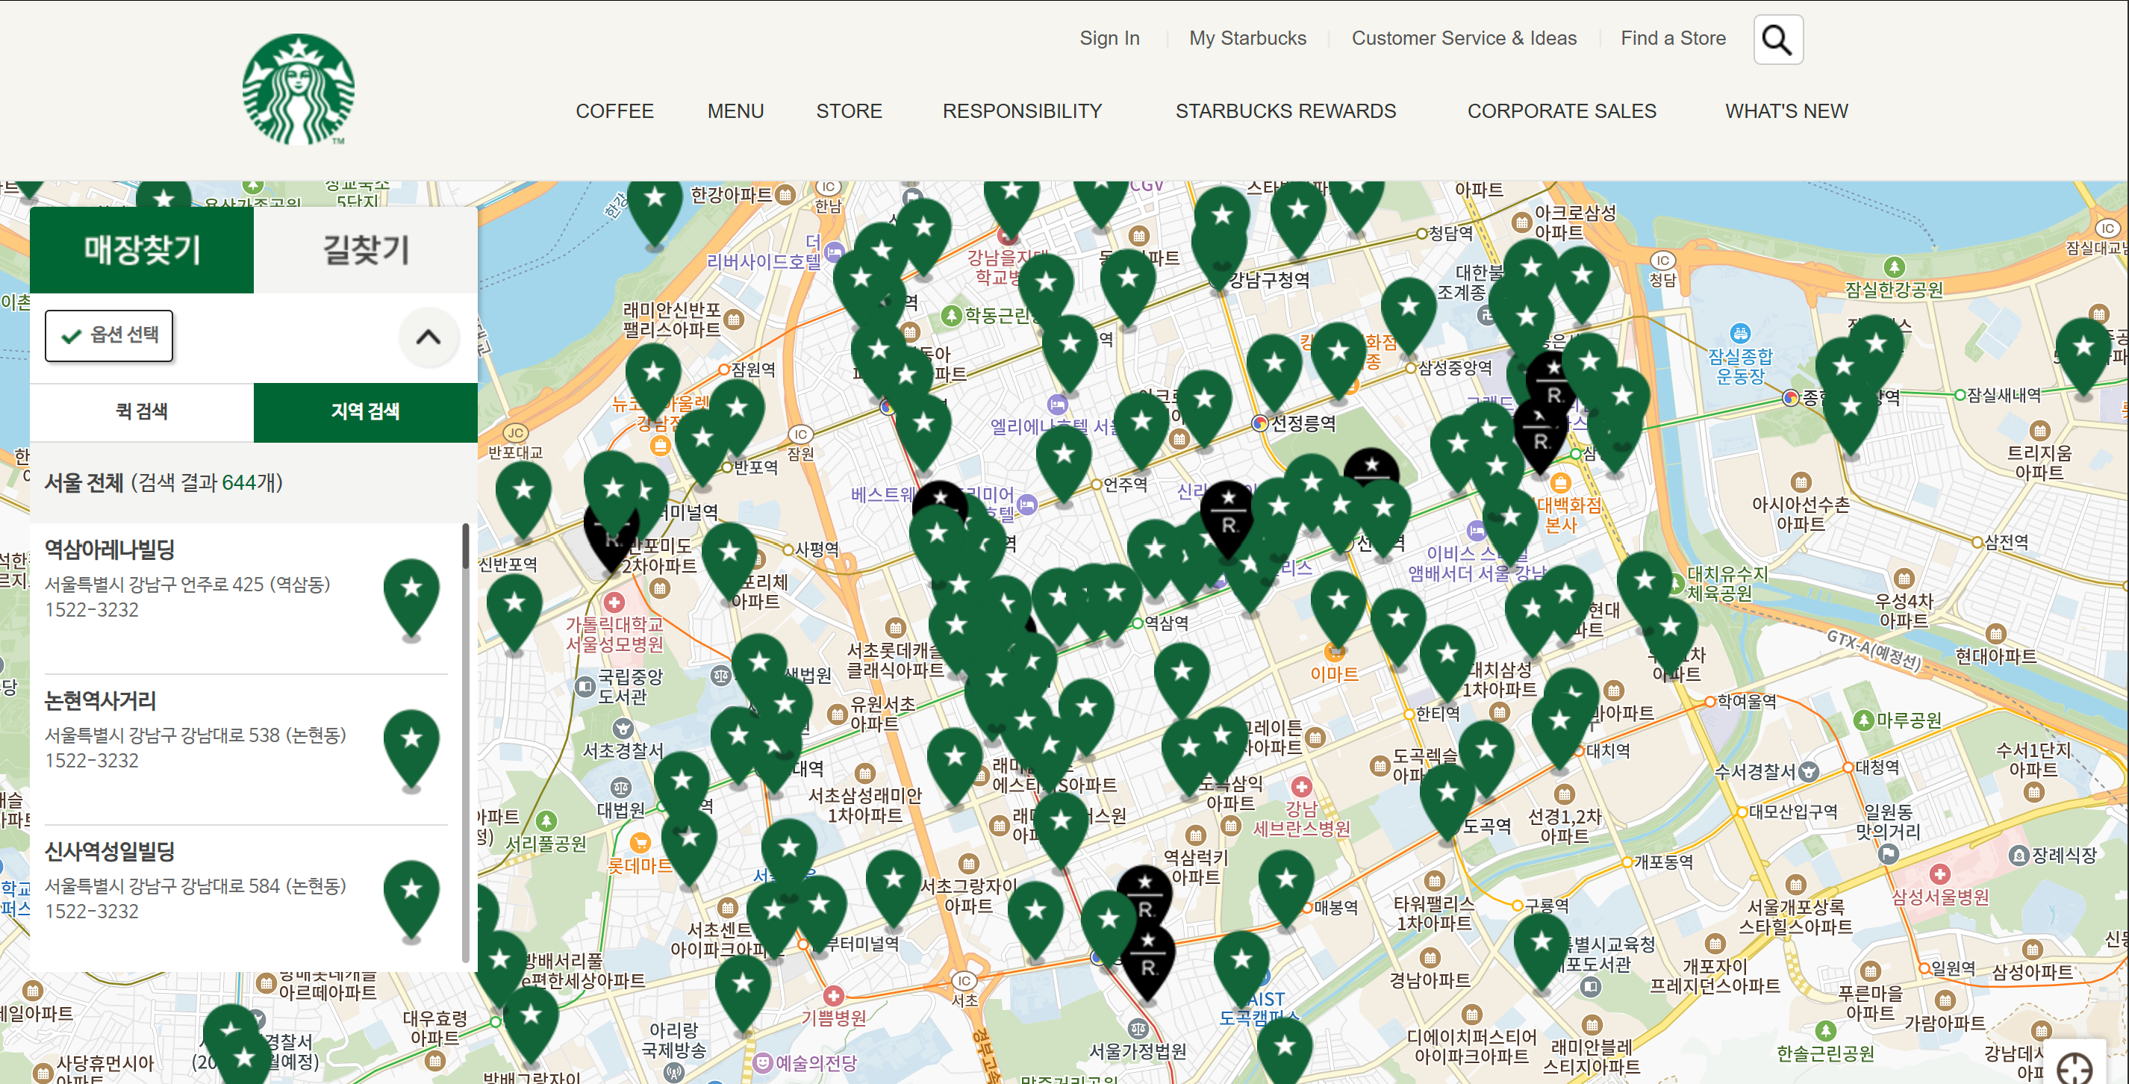Select the green pin left of 언주역

click(x=1064, y=463)
